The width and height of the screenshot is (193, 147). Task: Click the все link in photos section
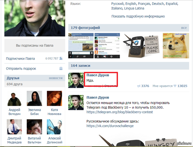(184, 28)
